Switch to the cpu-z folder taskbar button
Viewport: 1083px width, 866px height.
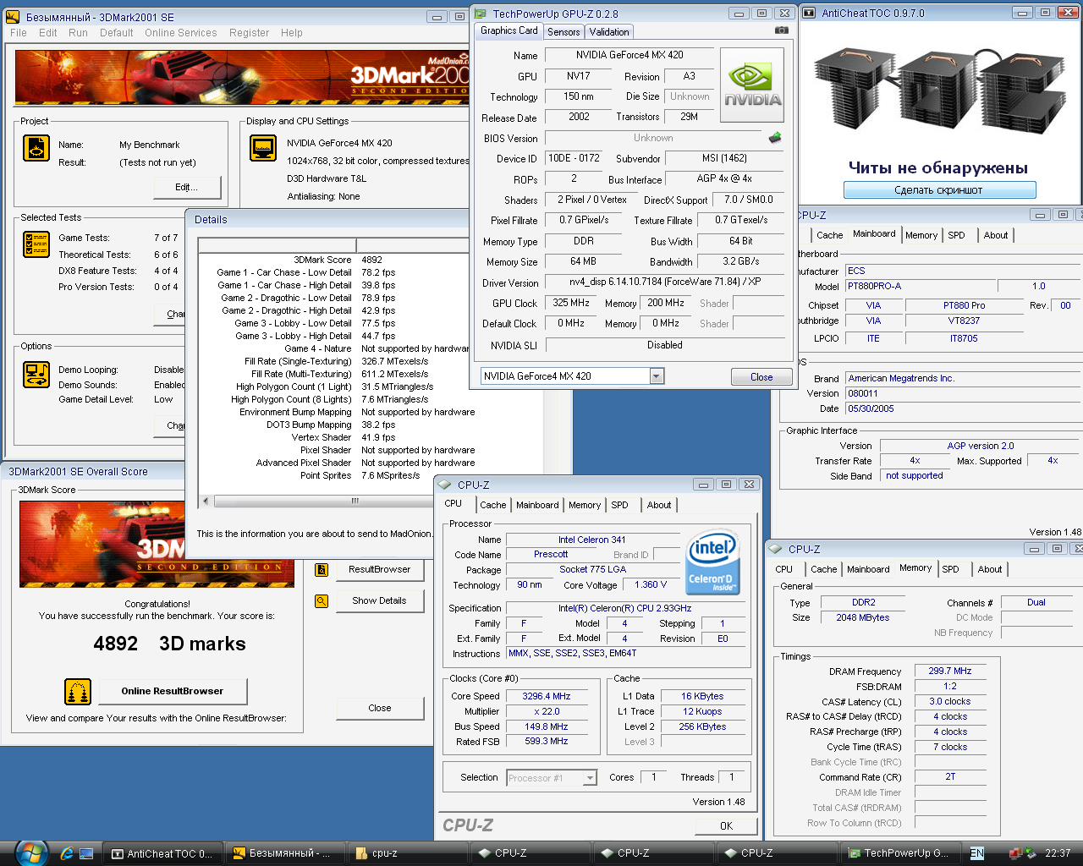(407, 853)
